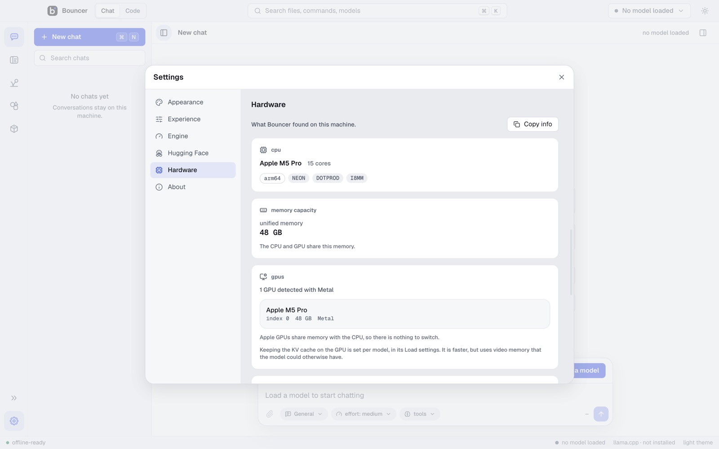719x449 pixels.
Task: Click the settings gear in the left rail
Action: coord(14,421)
